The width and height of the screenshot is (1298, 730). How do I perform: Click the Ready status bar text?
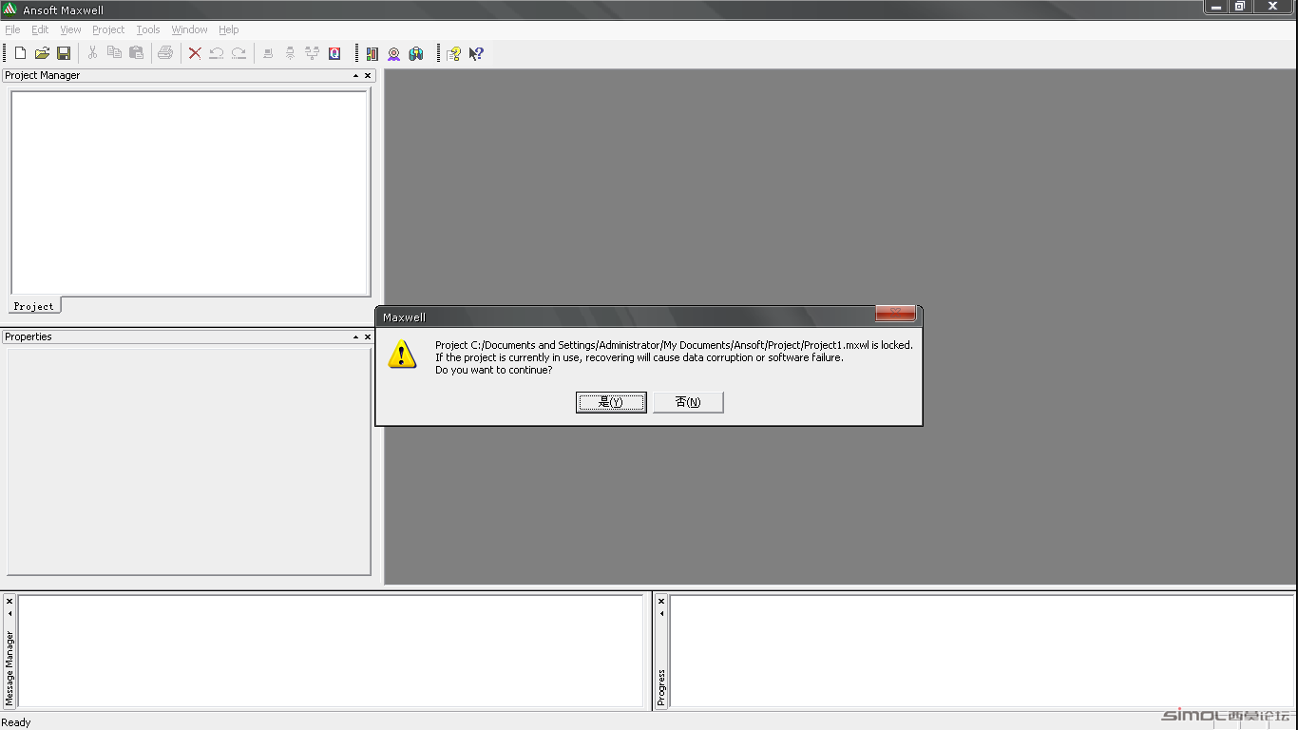16,722
